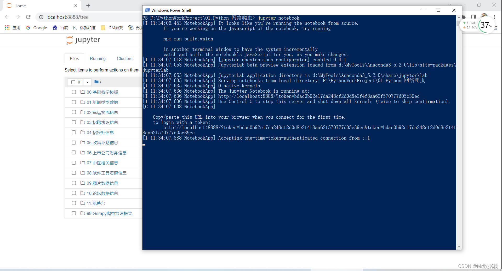Reload the localhost page

[x=28, y=17]
